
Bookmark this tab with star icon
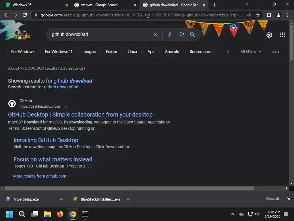pyautogui.click(x=258, y=15)
